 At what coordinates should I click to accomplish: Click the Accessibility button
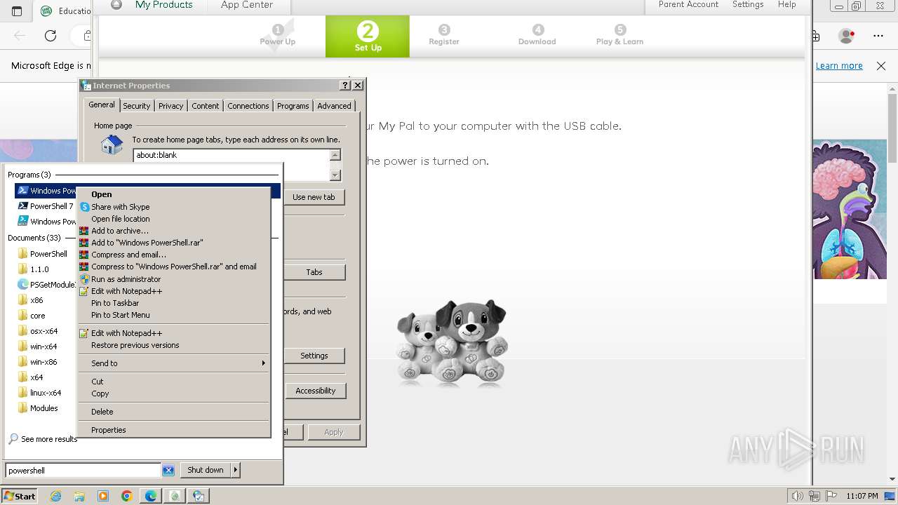coord(315,391)
